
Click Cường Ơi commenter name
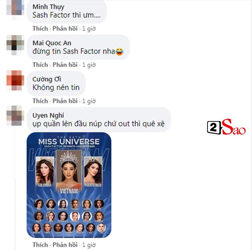pos(47,79)
